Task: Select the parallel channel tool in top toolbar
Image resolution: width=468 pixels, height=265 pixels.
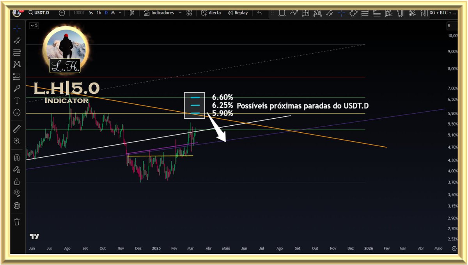Action: coord(330,13)
